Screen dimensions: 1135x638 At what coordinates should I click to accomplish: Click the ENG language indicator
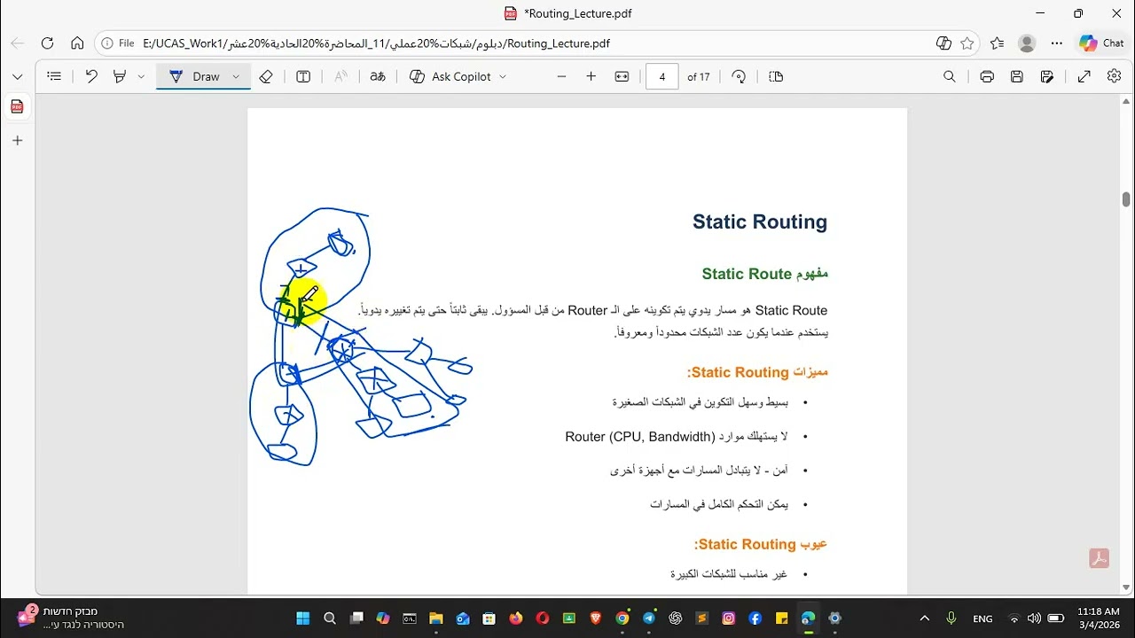coord(982,619)
